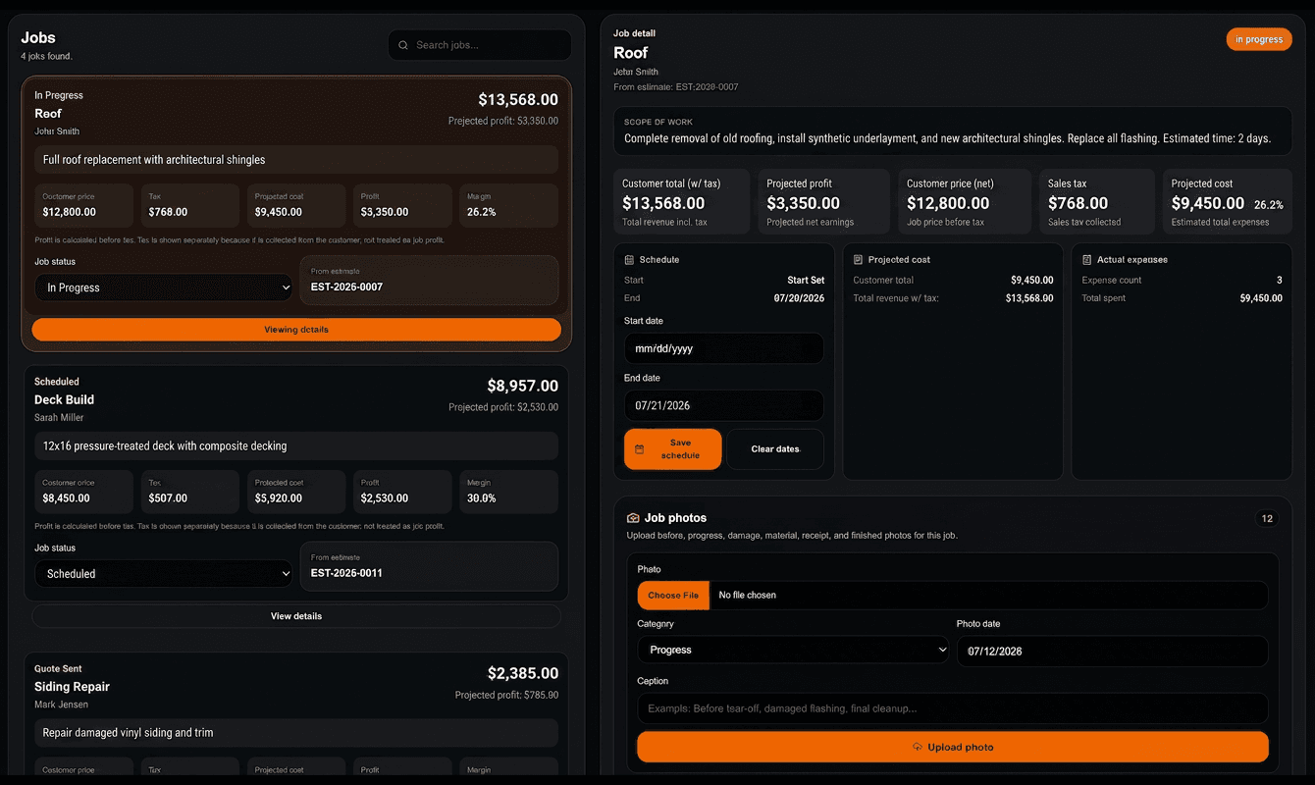Screen dimensions: 1315x785
Task: Click the calendar icon beside the Schedule heading
Action: coord(629,260)
